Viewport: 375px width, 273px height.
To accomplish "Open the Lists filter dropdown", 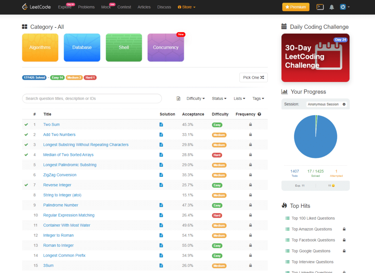I will [x=240, y=98].
